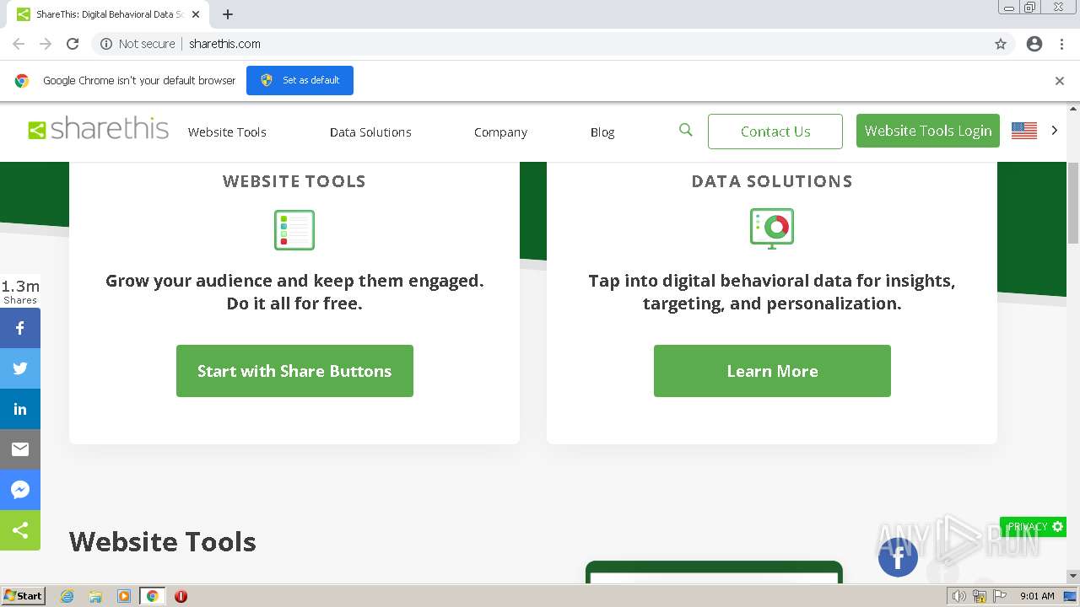Screen dimensions: 1080x607
Task: Open the green PRIVACY settings badge
Action: pyautogui.click(x=1033, y=527)
